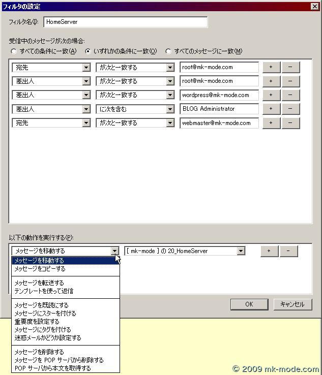The height and width of the screenshot is (375, 322).
Task: Select the いずれかの条件に一致 radio option
Action: click(88, 51)
